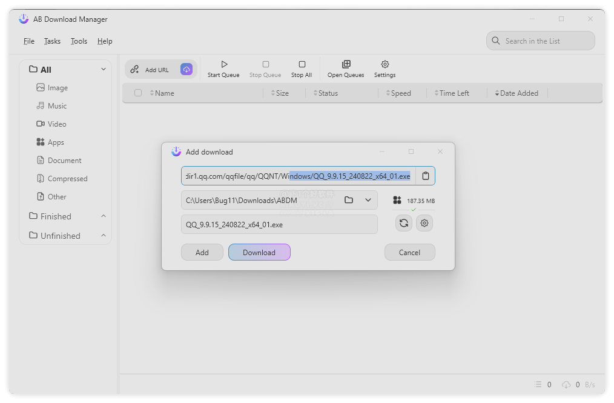Image resolution: width=614 pixels, height=403 pixels.
Task: Select the Compressed category in the sidebar
Action: (67, 178)
